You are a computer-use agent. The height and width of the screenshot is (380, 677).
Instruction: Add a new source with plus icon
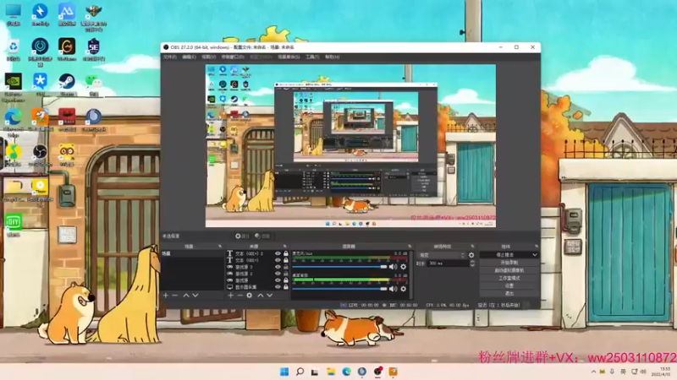[230, 296]
